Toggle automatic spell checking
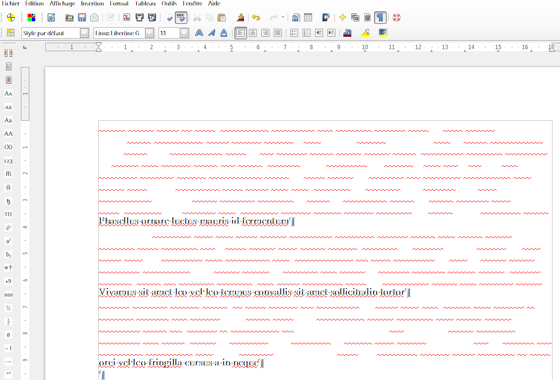 coord(181,18)
